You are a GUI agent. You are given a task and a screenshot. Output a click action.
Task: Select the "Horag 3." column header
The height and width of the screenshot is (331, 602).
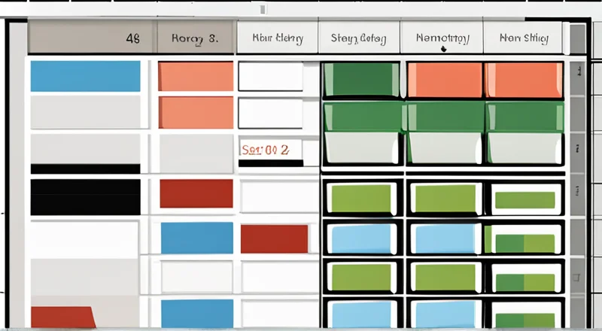point(196,38)
